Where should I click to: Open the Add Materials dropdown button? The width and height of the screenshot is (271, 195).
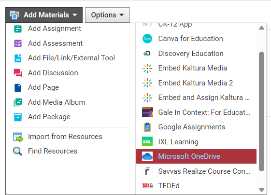(x=44, y=15)
